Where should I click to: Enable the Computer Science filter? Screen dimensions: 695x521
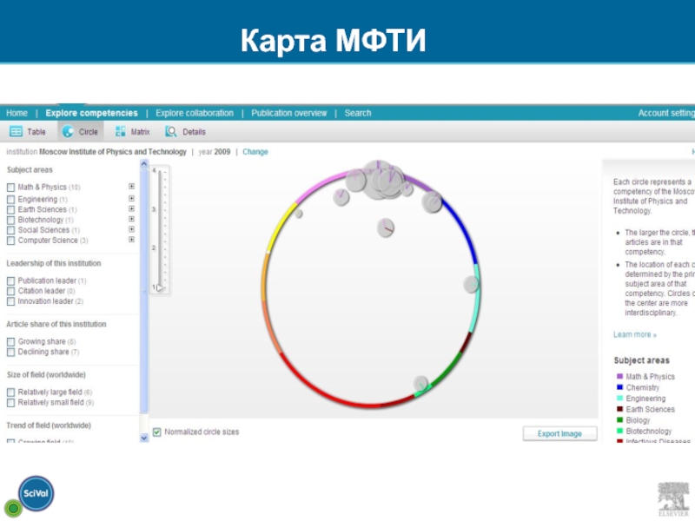[x=11, y=241]
